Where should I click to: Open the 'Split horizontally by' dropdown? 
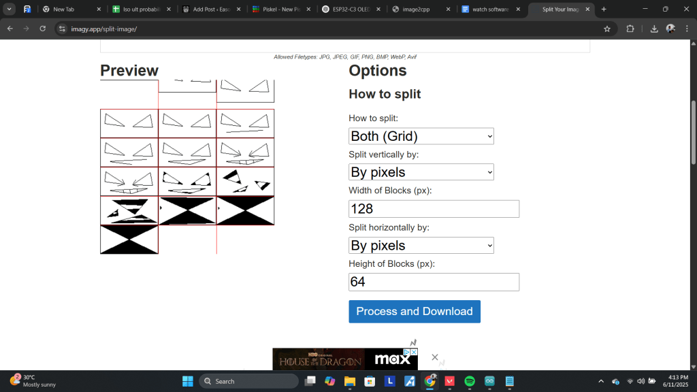click(x=421, y=246)
